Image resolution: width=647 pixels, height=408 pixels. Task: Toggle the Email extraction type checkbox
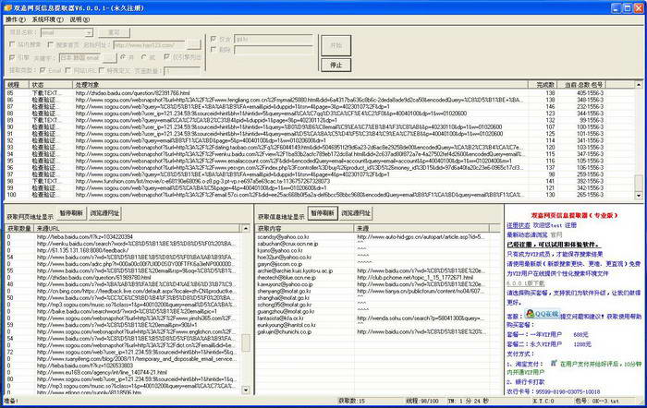pyautogui.click(x=43, y=70)
